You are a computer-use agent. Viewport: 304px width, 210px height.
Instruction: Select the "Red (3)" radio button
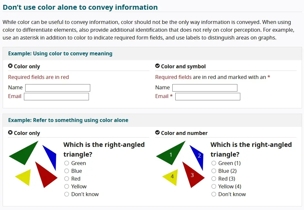214,179
